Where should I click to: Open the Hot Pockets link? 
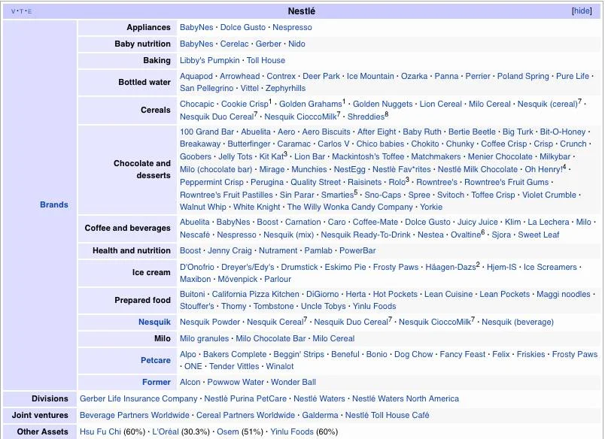395,294
